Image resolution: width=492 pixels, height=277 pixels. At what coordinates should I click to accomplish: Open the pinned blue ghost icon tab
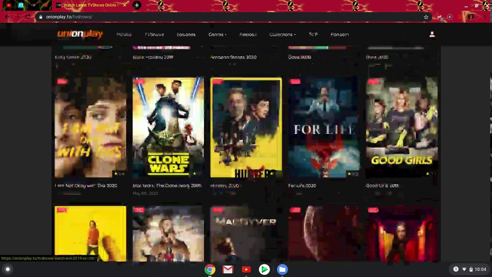point(21,5)
